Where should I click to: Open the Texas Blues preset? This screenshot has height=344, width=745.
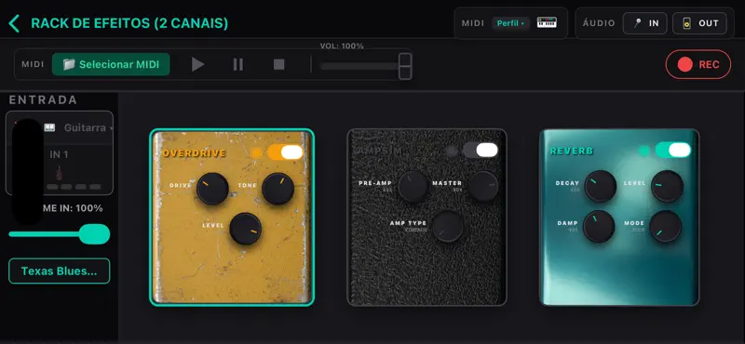pyautogui.click(x=60, y=271)
